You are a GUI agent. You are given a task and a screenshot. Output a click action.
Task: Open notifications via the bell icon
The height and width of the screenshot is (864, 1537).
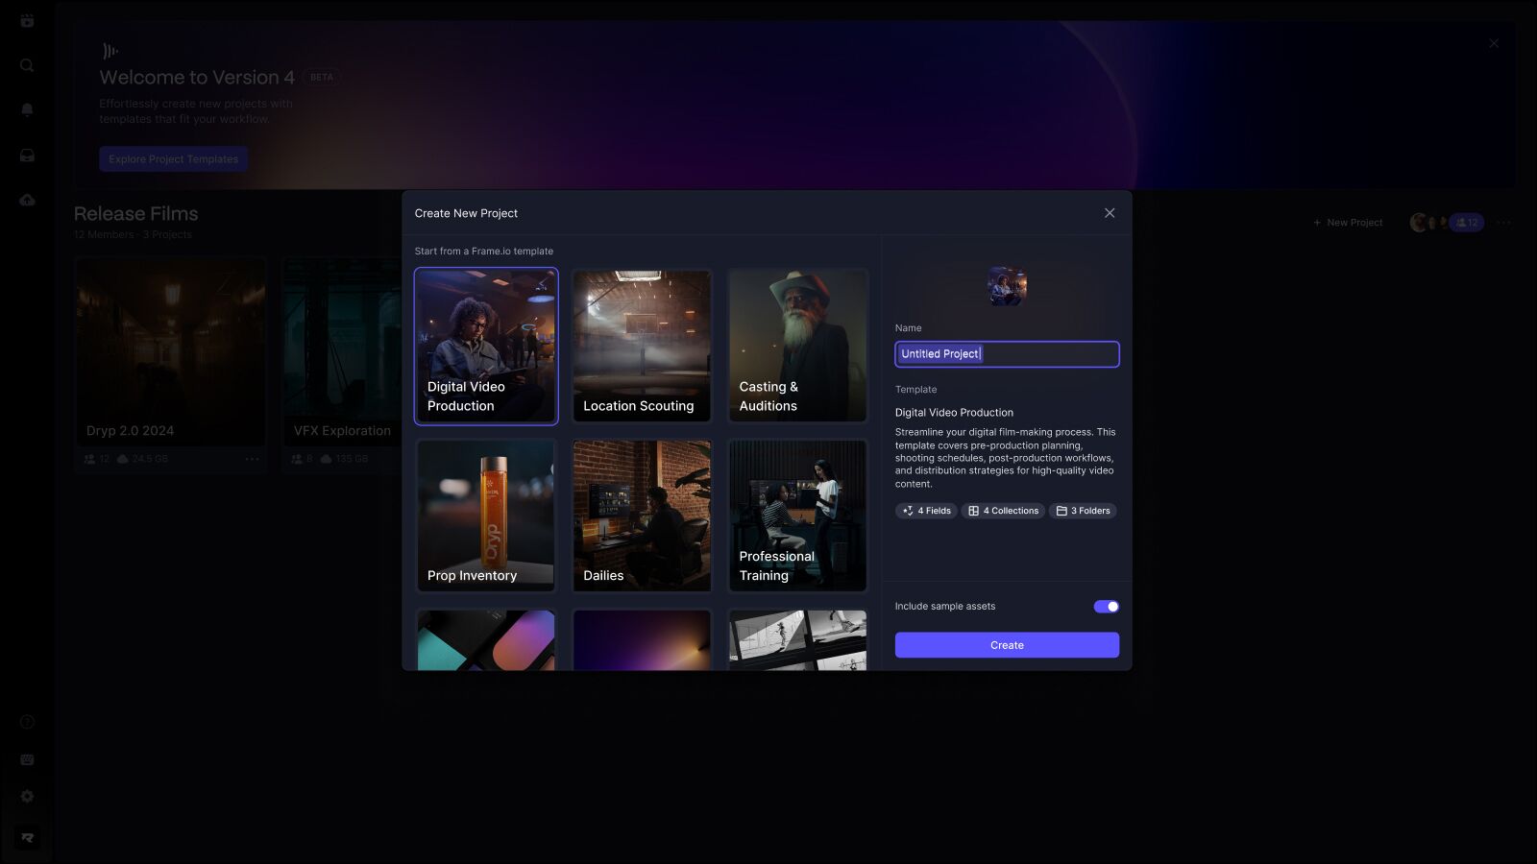[x=27, y=108]
